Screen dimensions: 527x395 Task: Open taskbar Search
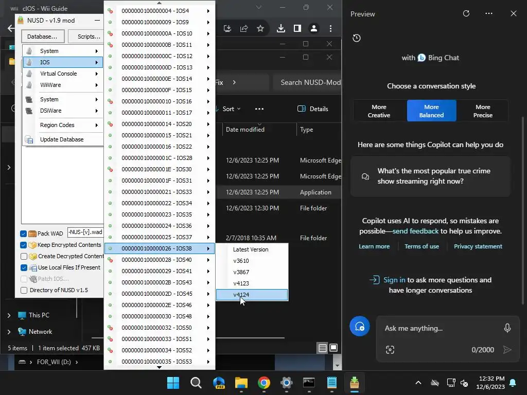tap(196, 383)
